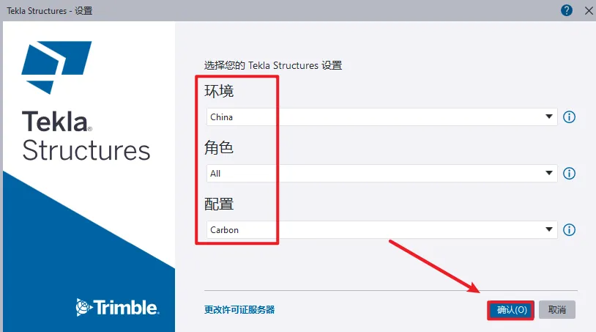
Task: Expand the environment dropdown arrow
Action: pos(549,117)
